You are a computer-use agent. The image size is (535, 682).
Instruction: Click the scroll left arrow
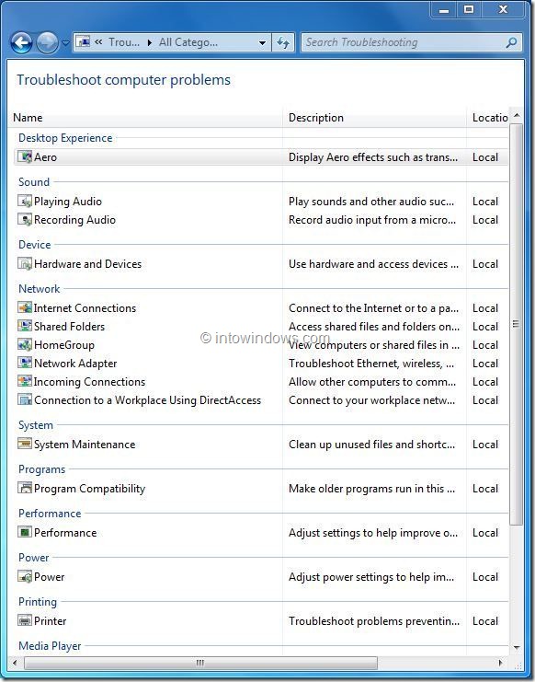15,663
